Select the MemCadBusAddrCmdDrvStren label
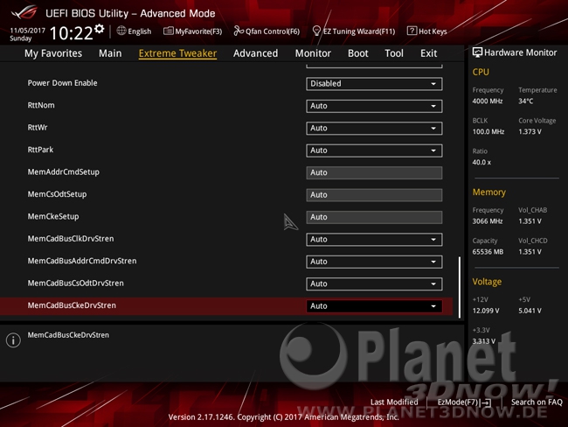Viewport: 568px width, 427px height. coord(82,261)
